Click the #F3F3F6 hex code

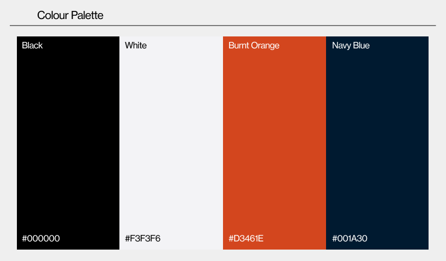point(142,238)
